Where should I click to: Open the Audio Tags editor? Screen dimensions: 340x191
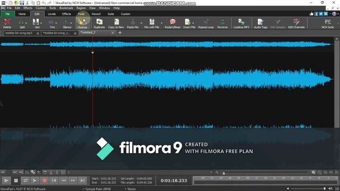point(261,23)
